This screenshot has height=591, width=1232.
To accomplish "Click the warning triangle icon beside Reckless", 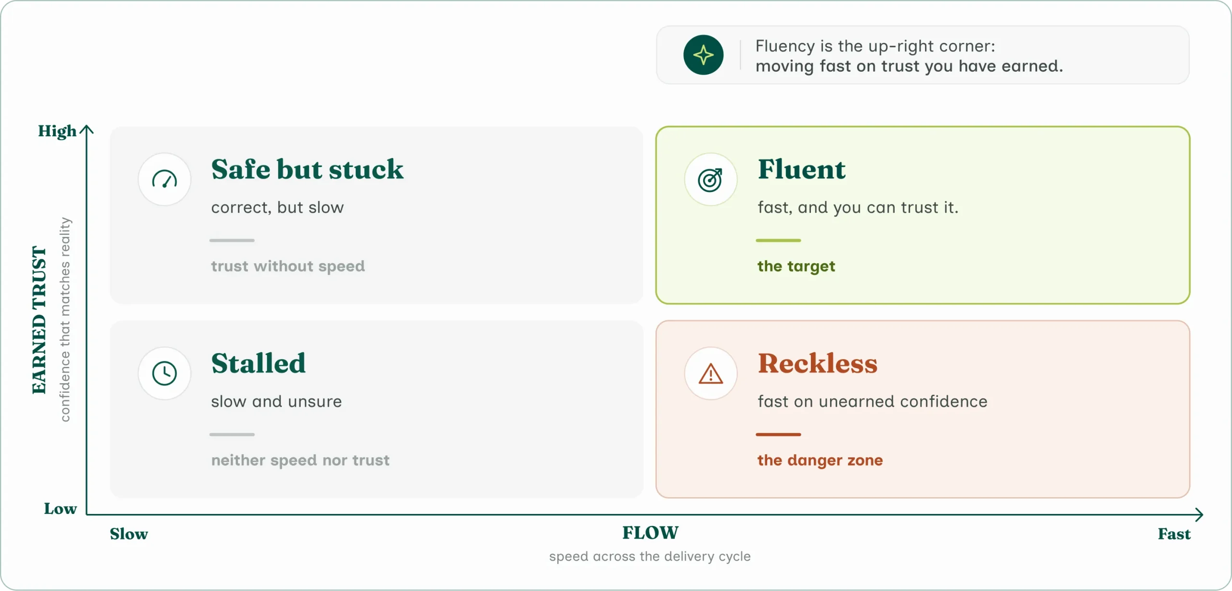I will coord(710,373).
